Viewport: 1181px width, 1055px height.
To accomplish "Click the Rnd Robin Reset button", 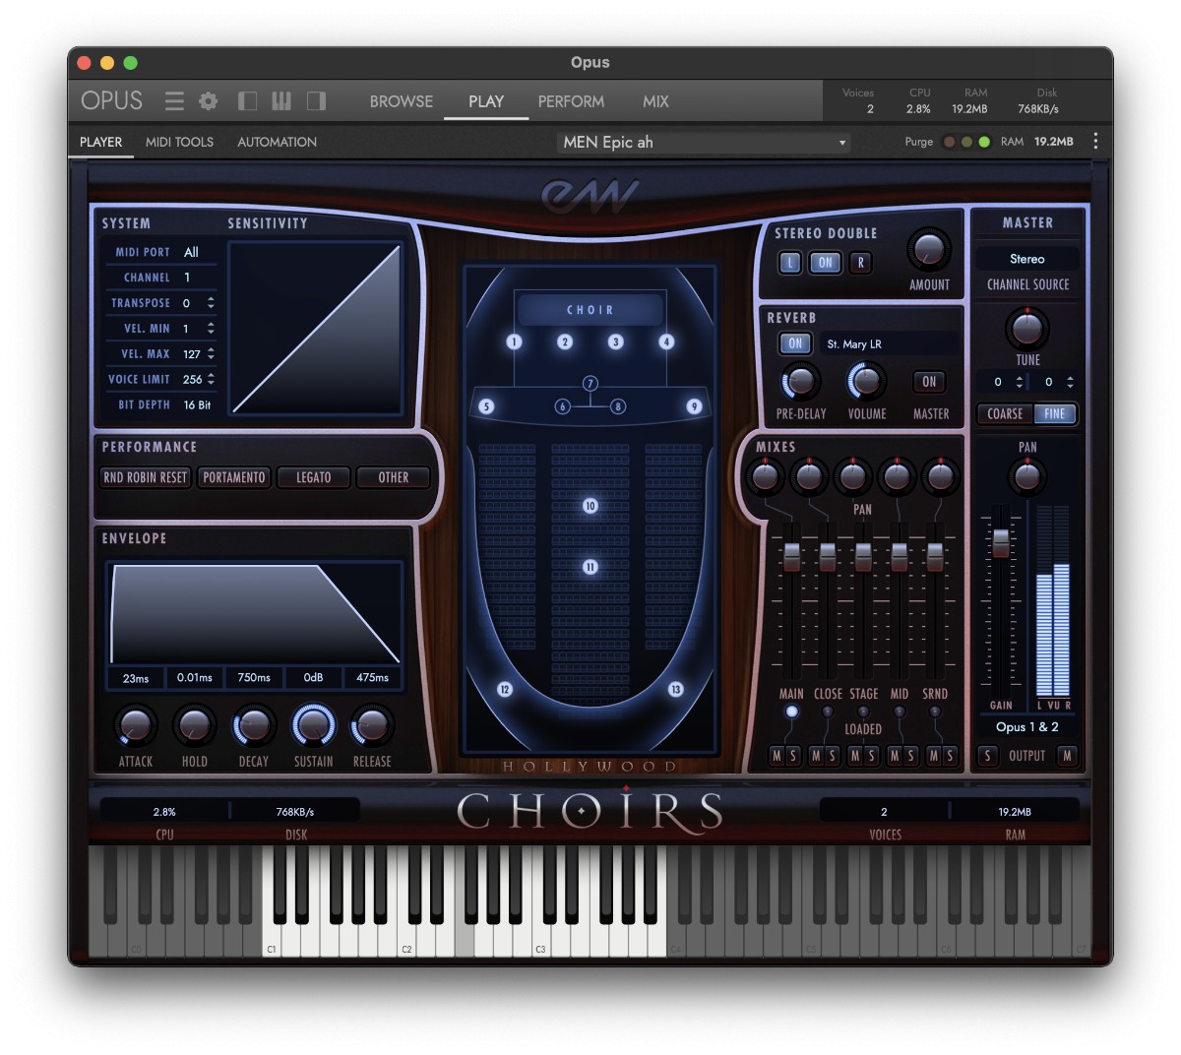I will 146,477.
